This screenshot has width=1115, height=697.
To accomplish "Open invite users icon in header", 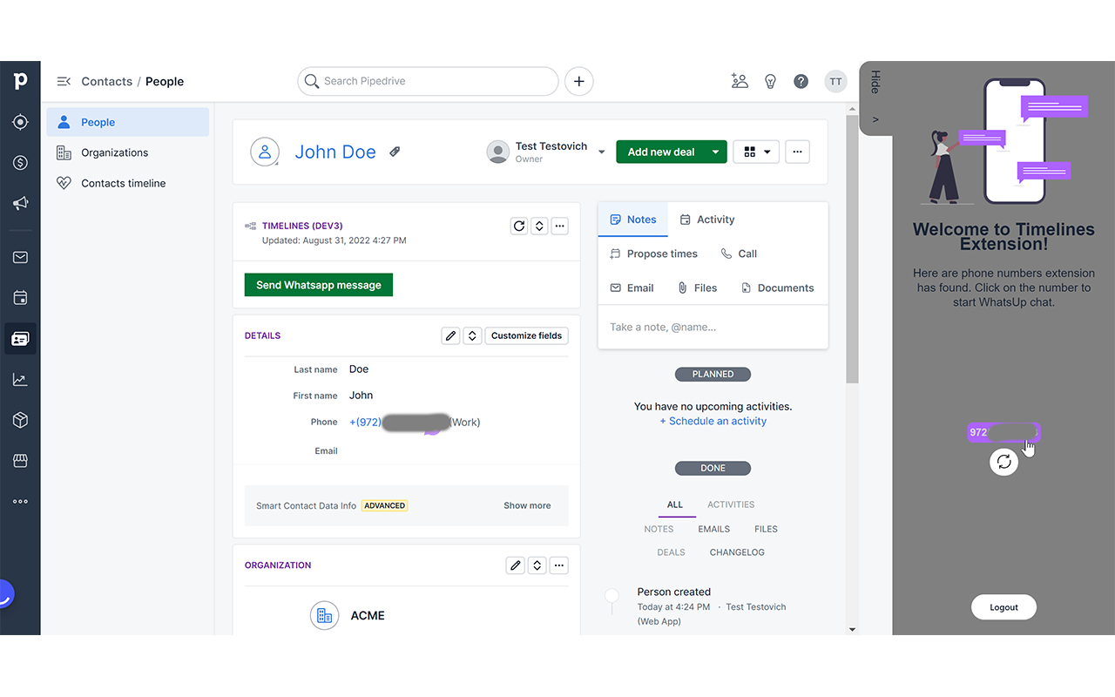I will (x=740, y=81).
